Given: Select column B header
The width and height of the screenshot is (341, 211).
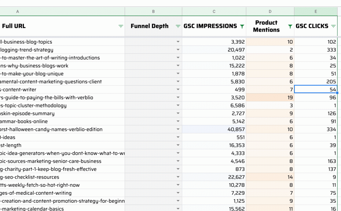Looking at the screenshot, I should pyautogui.click(x=153, y=12).
